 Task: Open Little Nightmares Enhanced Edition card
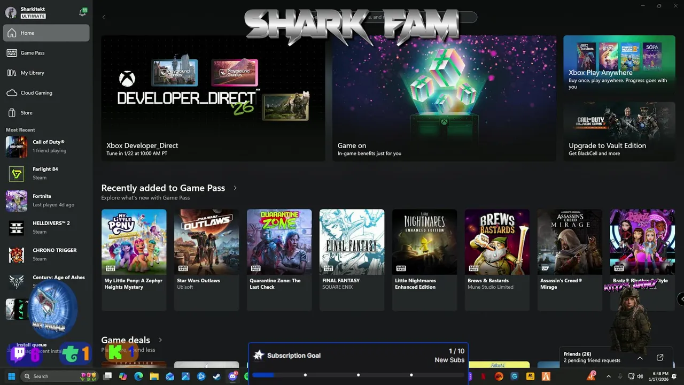(425, 260)
